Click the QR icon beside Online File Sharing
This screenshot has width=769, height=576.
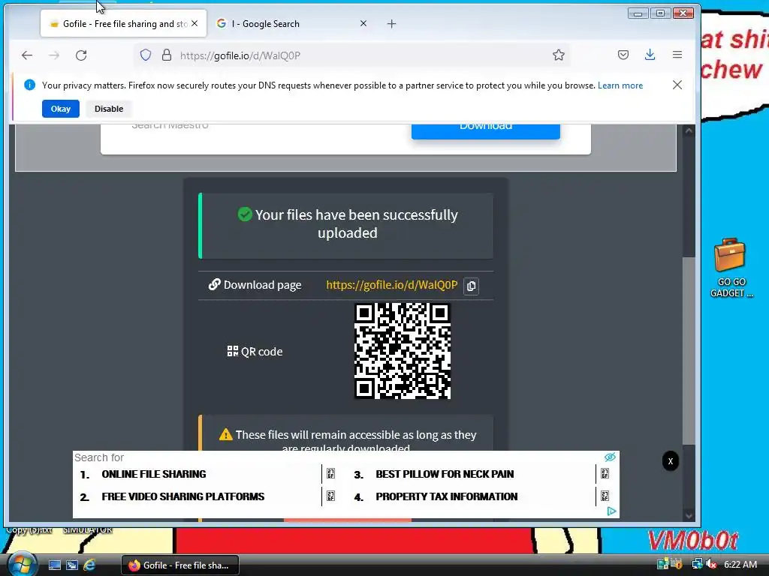coord(330,474)
